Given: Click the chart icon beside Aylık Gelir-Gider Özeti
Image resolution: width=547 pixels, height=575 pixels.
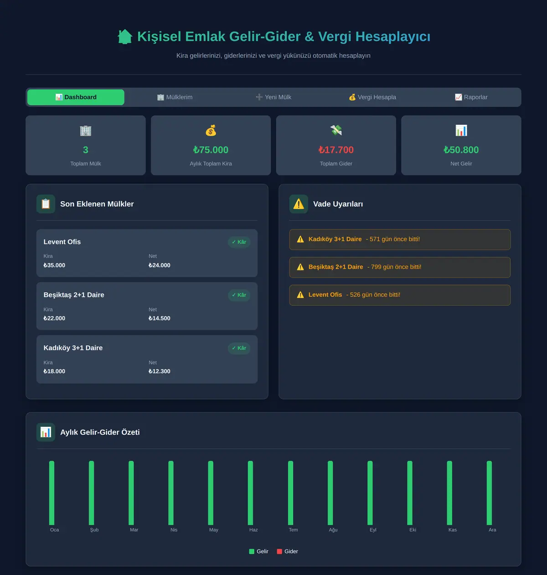Looking at the screenshot, I should (46, 432).
